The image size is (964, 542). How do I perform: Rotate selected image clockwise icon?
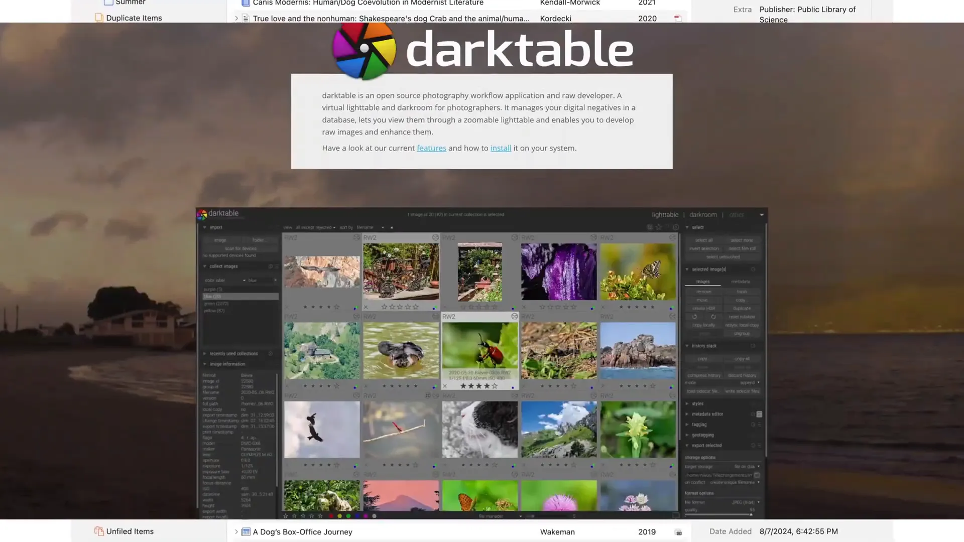[x=713, y=317]
